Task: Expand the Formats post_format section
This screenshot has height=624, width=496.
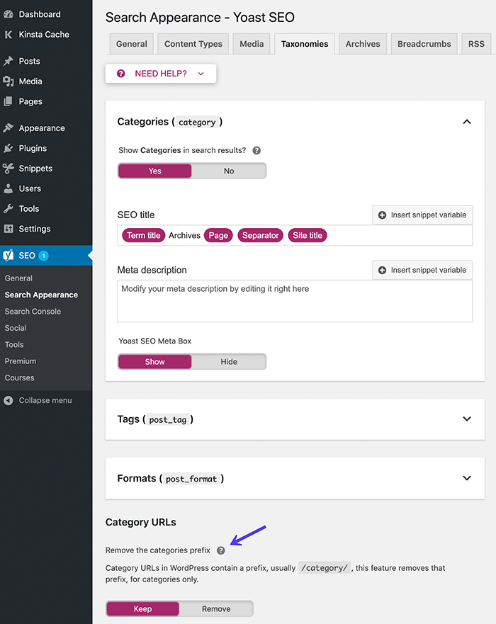Action: tap(466, 478)
